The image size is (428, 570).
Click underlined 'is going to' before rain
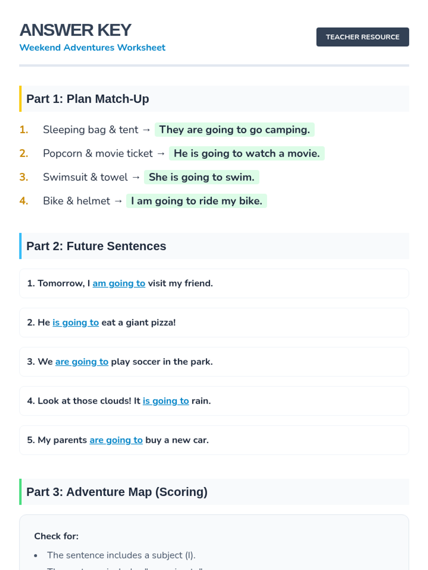coord(166,401)
